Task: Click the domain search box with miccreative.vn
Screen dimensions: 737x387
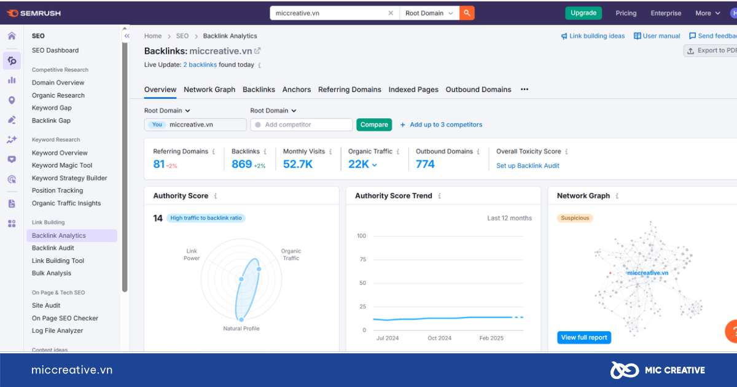Action: point(335,13)
